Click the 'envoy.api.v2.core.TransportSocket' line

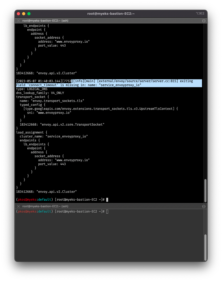[62, 125]
